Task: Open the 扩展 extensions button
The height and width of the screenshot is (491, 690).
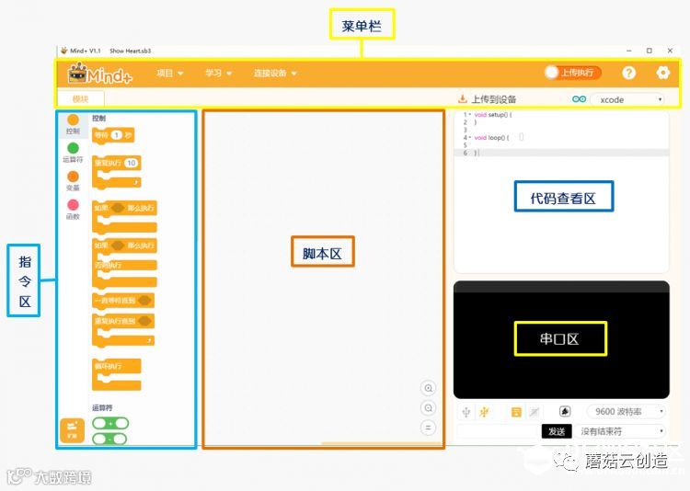Action: tap(72, 429)
